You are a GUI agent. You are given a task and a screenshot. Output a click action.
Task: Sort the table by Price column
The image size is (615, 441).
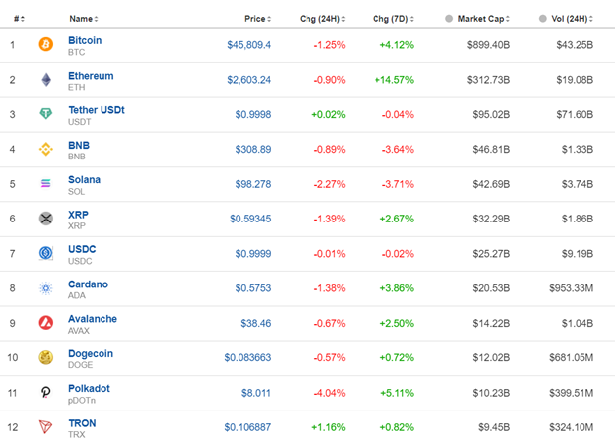click(256, 19)
